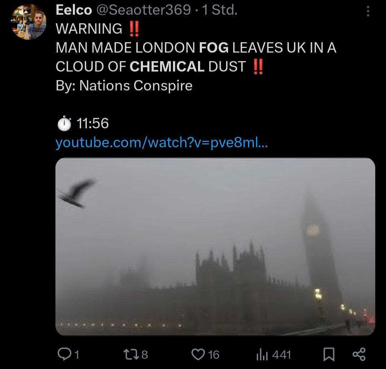Click the 441 views count
The image size is (386, 369).
(282, 355)
